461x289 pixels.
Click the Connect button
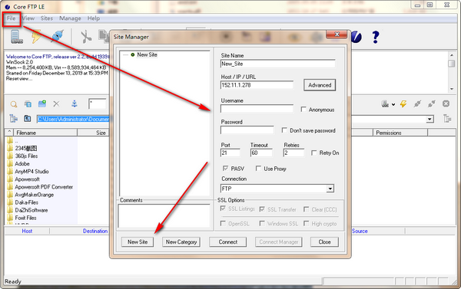228,242
